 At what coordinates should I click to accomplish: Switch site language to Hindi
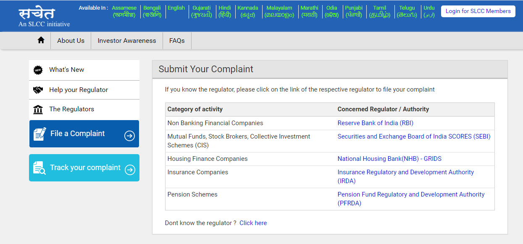tap(225, 11)
